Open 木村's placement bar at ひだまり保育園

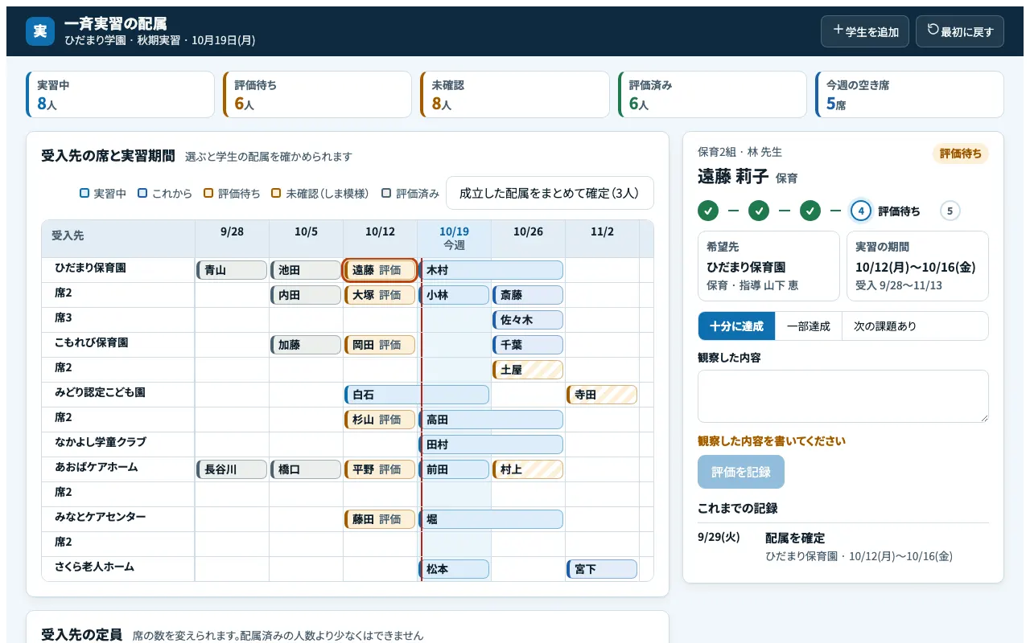(491, 270)
